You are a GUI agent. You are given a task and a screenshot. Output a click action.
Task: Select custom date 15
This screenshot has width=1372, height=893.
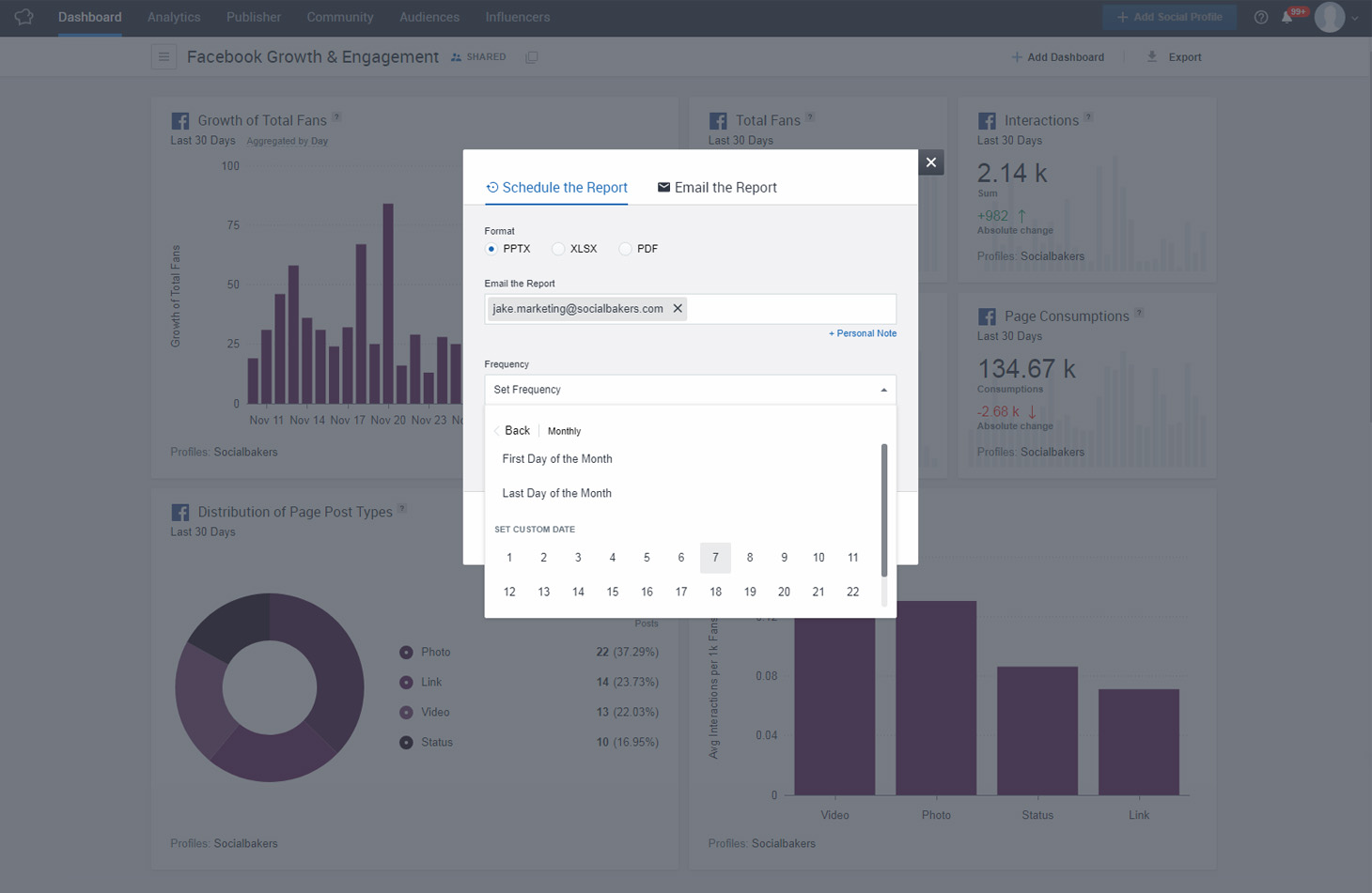coord(613,593)
